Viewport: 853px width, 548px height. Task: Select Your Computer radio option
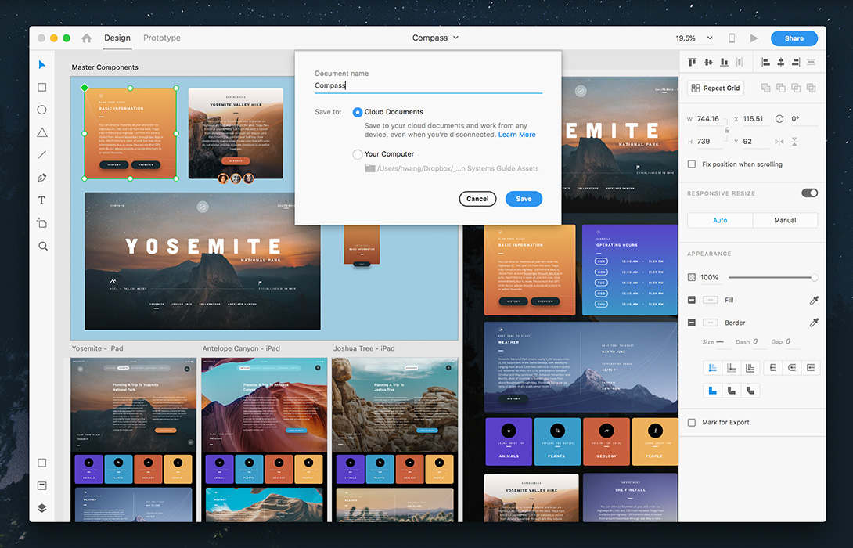[x=358, y=154]
